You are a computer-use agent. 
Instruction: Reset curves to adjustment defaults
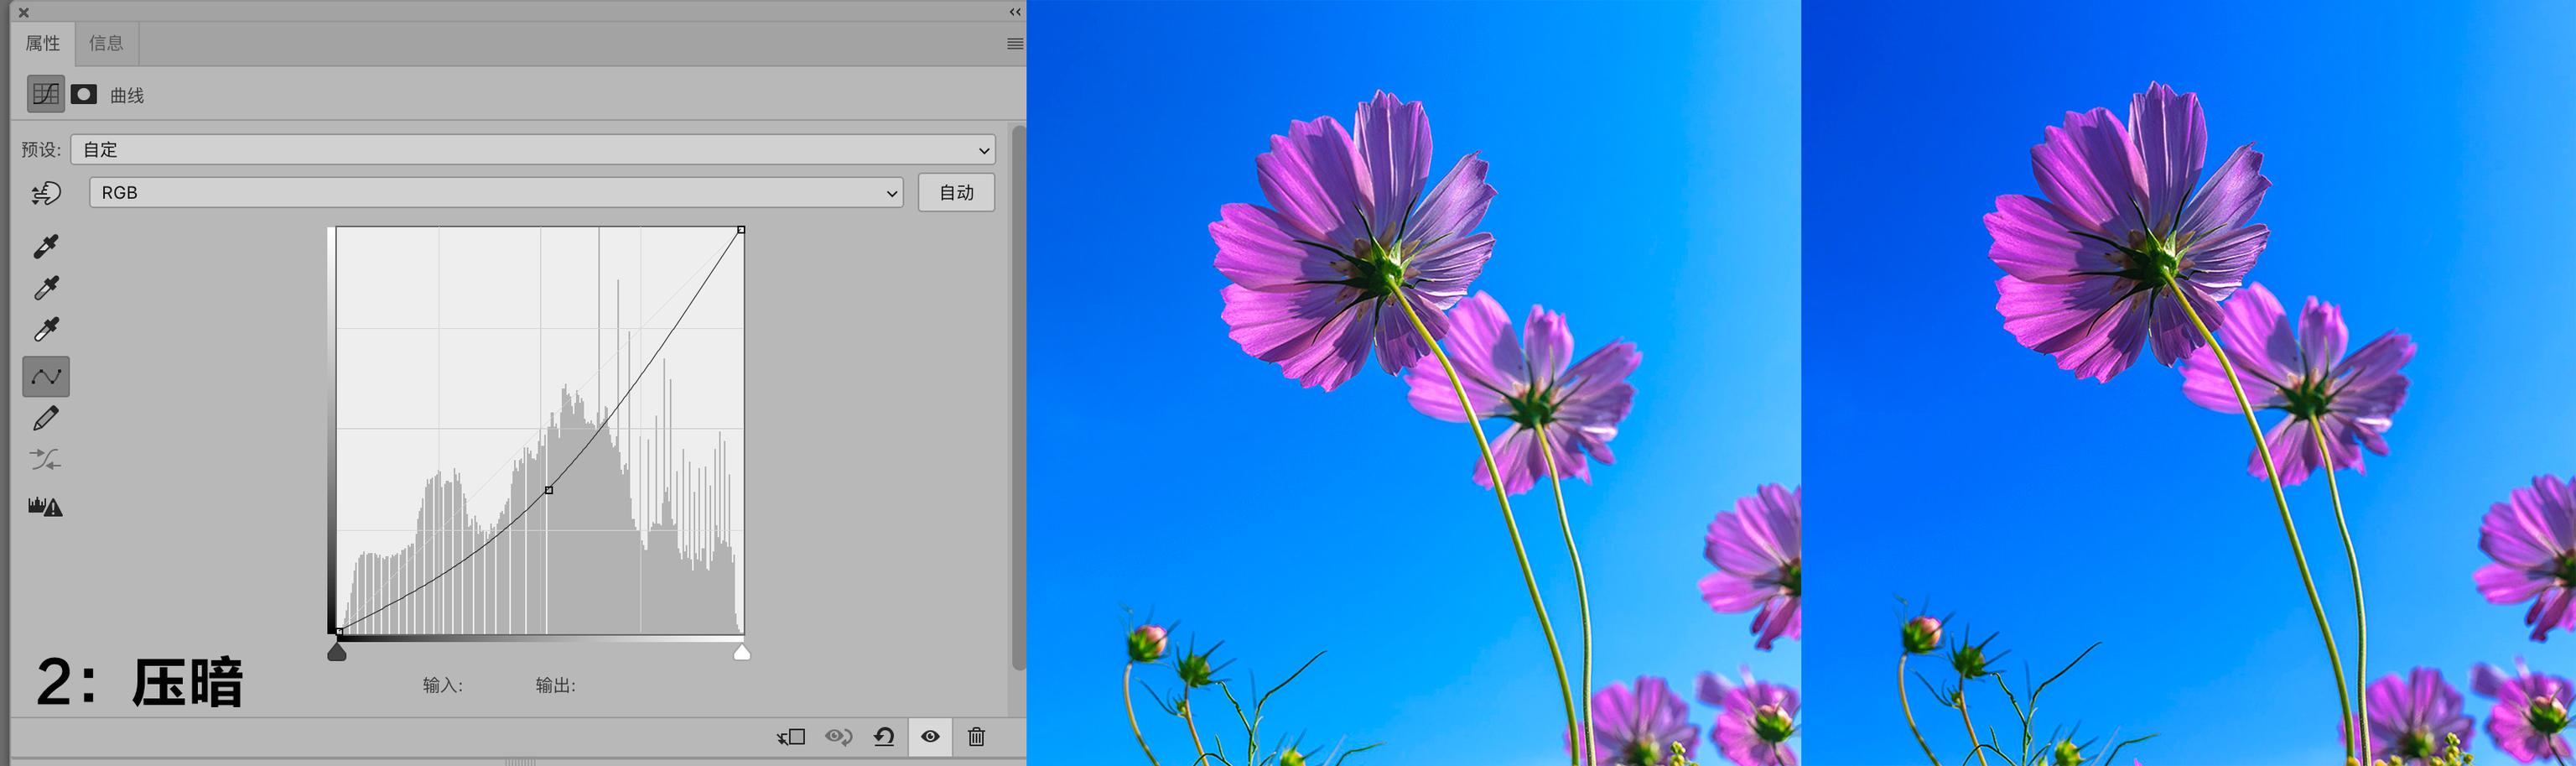click(884, 737)
